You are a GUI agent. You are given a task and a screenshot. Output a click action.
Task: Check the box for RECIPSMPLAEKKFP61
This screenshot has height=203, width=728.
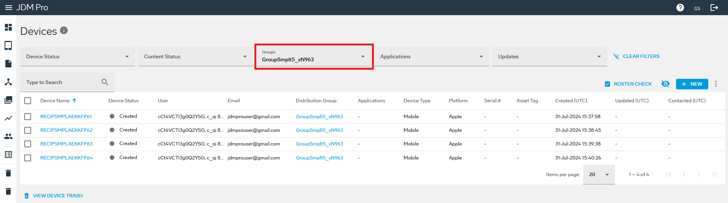click(28, 117)
